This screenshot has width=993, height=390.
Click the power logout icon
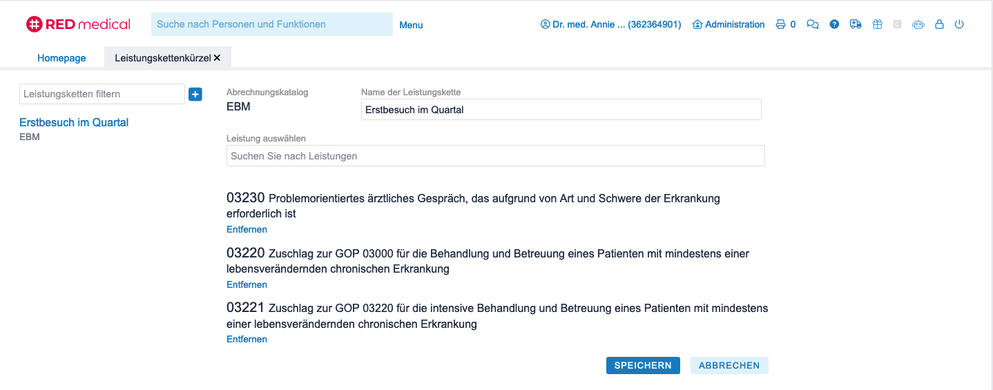click(959, 25)
